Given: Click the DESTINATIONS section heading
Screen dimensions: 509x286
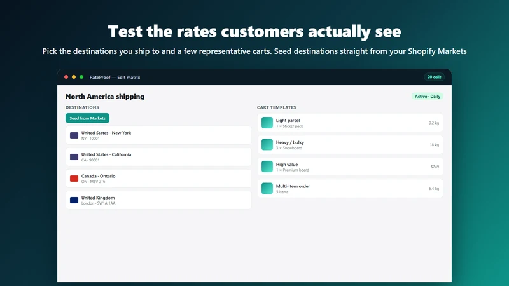Looking at the screenshot, I should 82,107.
